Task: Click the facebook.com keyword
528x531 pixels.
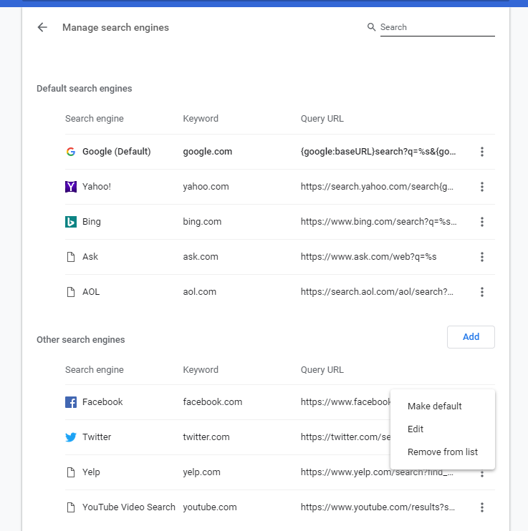Action: pyautogui.click(x=213, y=402)
